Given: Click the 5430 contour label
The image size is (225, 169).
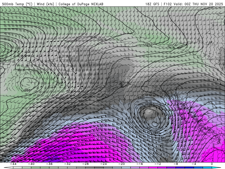Looking at the screenshot, I should click(103, 125).
